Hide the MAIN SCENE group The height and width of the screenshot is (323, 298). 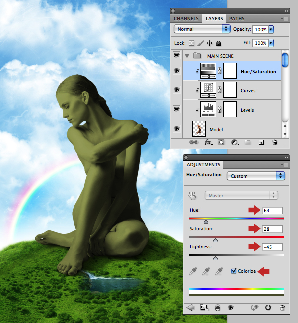[x=176, y=55]
